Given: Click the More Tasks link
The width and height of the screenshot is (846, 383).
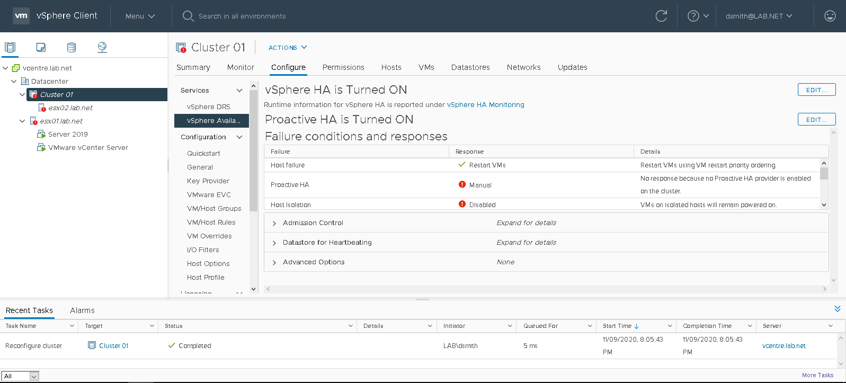Looking at the screenshot, I should (x=817, y=375).
